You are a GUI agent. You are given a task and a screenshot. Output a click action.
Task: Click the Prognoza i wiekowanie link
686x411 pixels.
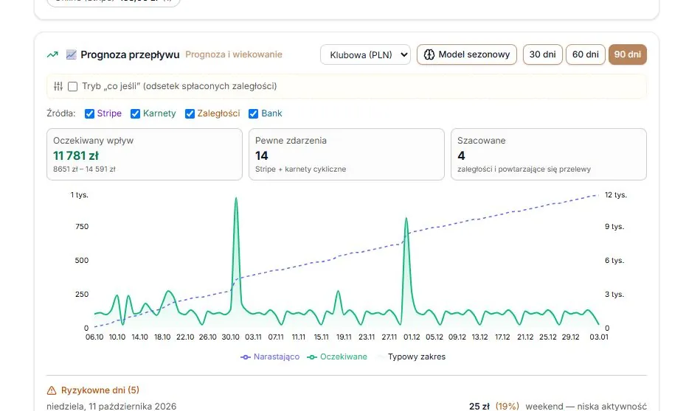pyautogui.click(x=234, y=55)
